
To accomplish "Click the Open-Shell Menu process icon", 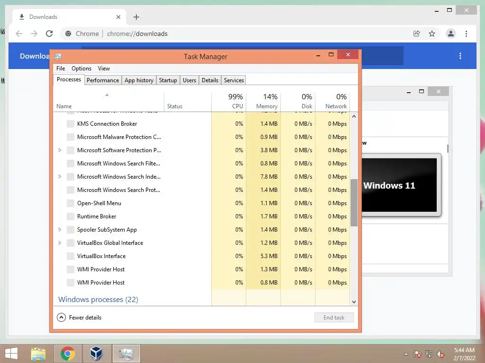I will 71,203.
